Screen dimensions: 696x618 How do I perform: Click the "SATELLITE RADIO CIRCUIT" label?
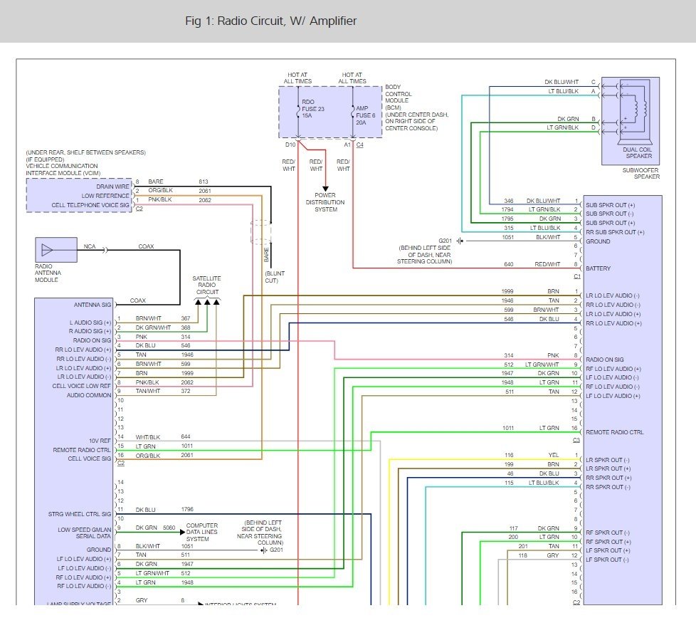207,285
